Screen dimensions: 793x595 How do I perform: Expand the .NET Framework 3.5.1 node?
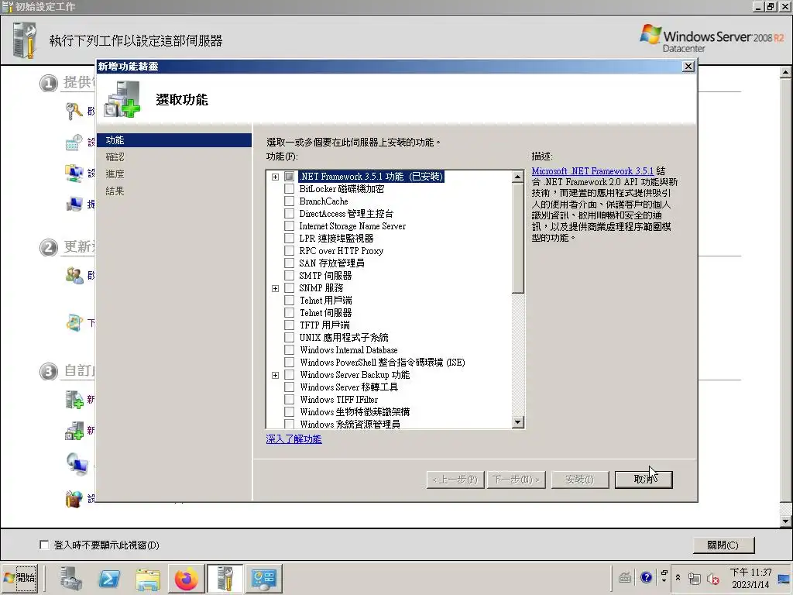(x=275, y=177)
